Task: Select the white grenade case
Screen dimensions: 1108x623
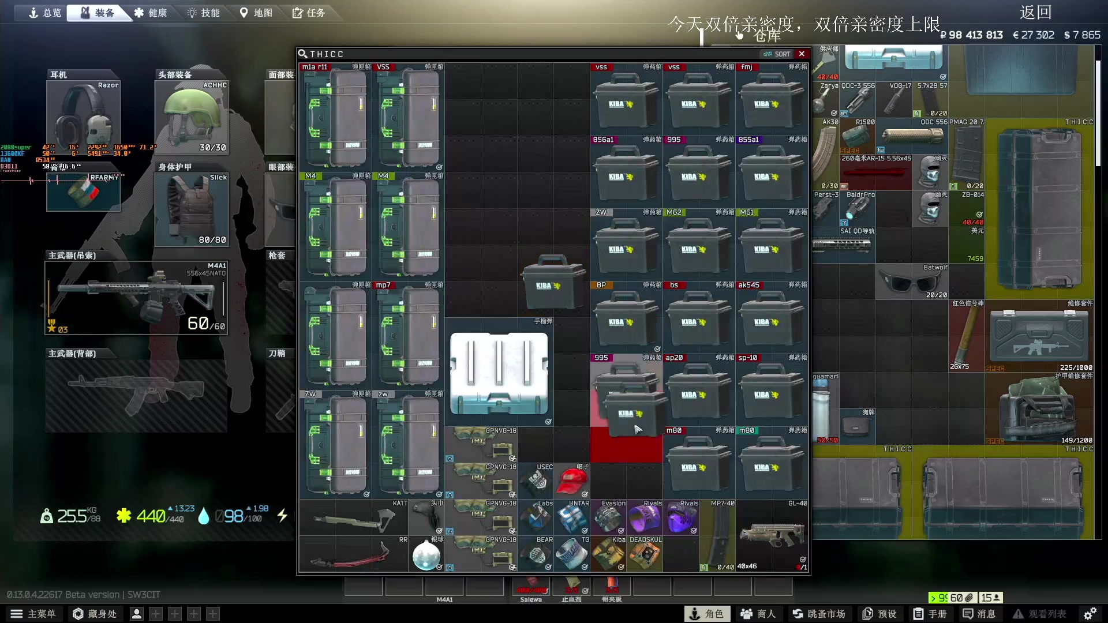Action: (x=499, y=372)
